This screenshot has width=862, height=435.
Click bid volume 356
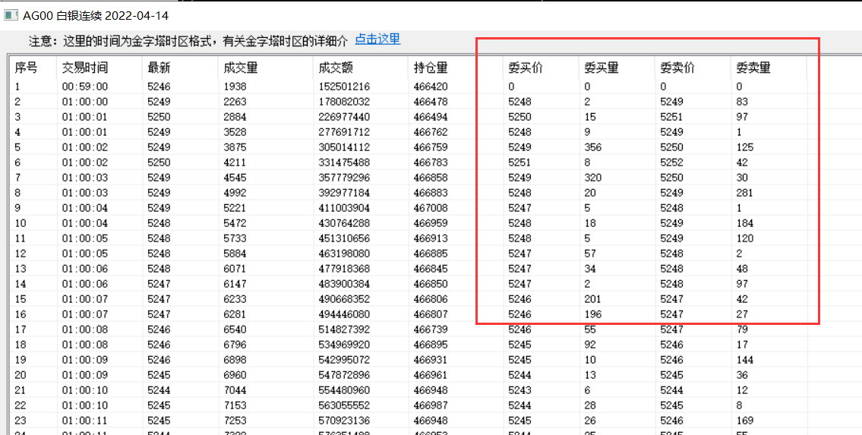[x=592, y=148]
